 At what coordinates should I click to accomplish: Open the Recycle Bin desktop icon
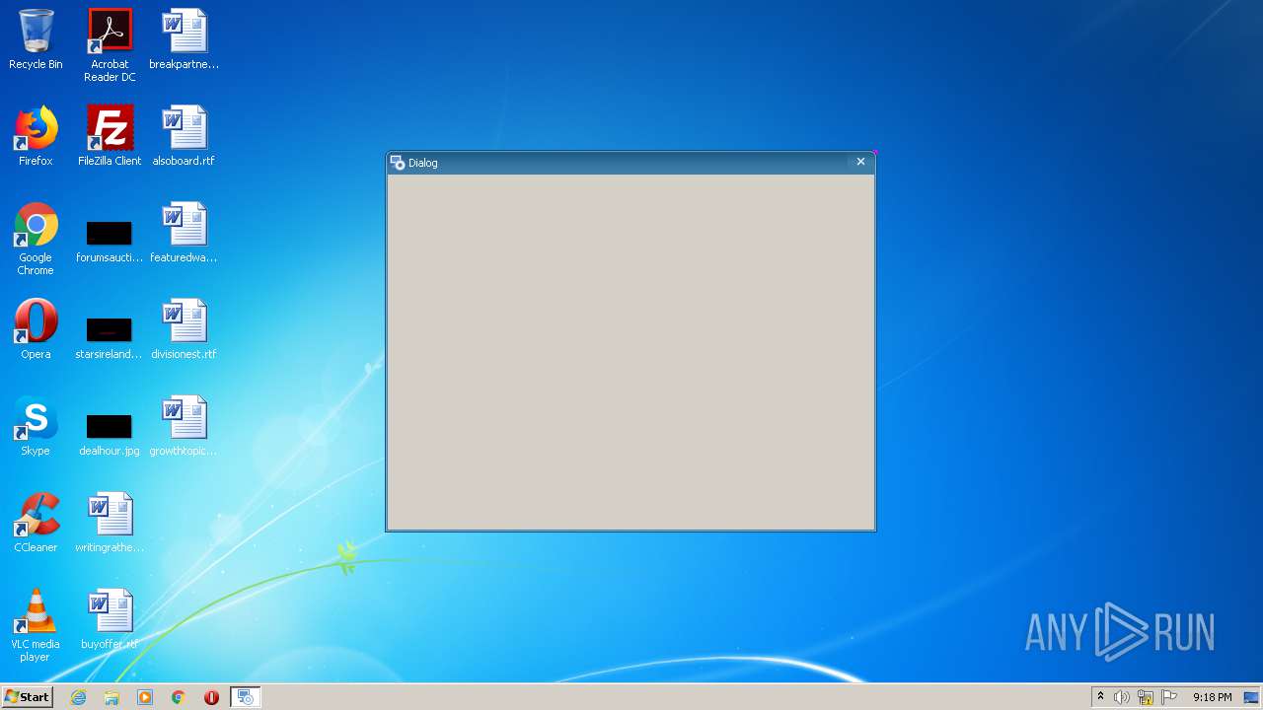point(36,39)
